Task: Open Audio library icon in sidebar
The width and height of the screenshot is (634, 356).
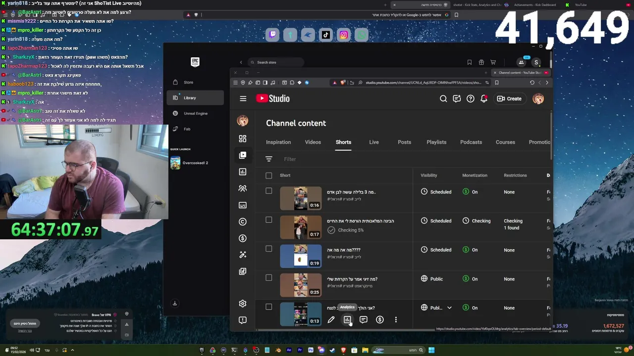Action: coord(243,271)
